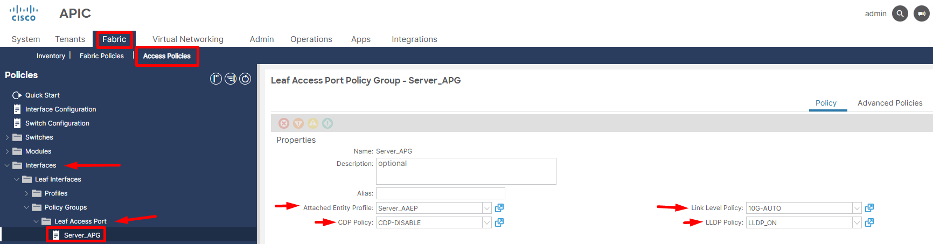Click the major faults orange icon
933x244 pixels.
tap(298, 123)
